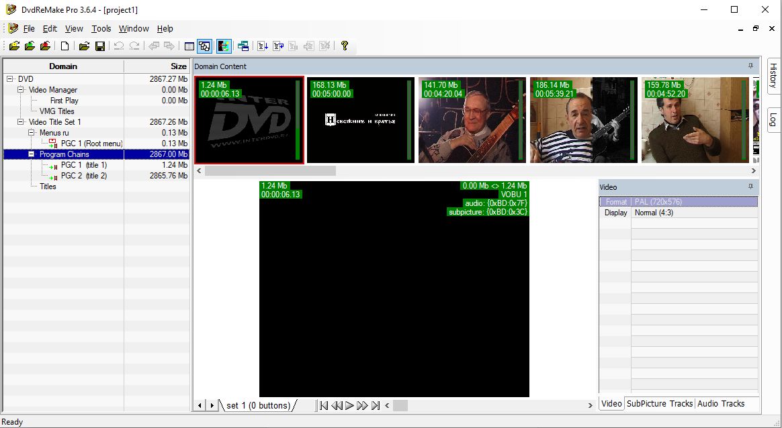
Task: Click the Help question mark toolbar icon
Action: pyautogui.click(x=344, y=46)
